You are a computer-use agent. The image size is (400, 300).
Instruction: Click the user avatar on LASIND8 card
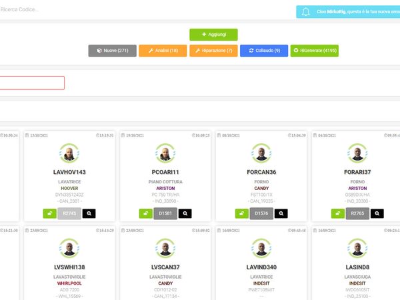click(x=357, y=249)
